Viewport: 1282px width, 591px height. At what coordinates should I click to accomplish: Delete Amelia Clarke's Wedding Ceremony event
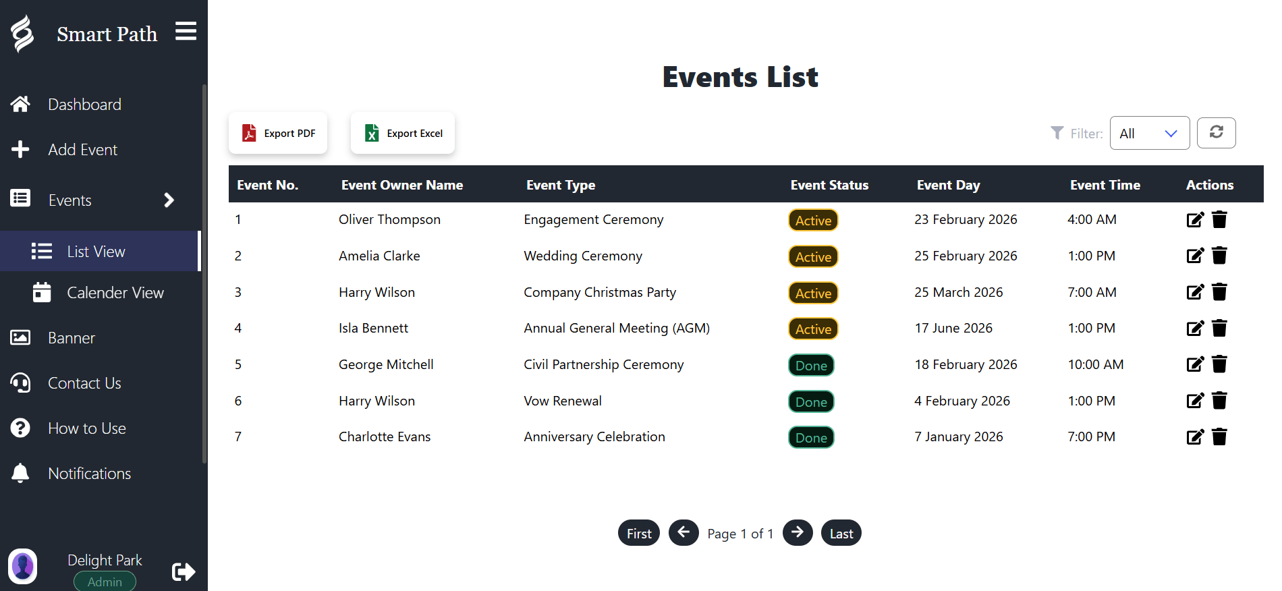[1219, 256]
